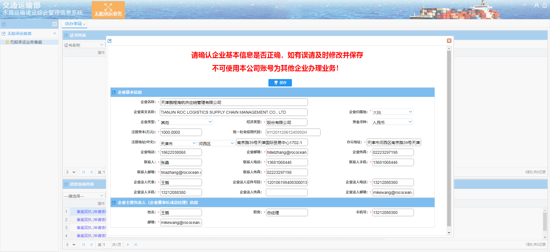Click edit icon at dialog top-left
The width and height of the screenshot is (550, 252).
tap(109, 41)
